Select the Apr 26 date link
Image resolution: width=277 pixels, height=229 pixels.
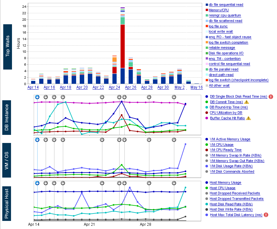click(x=131, y=87)
